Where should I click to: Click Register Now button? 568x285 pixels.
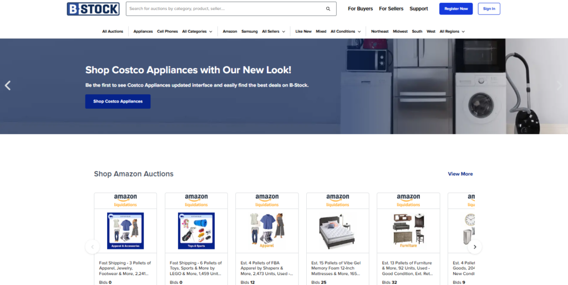[456, 9]
